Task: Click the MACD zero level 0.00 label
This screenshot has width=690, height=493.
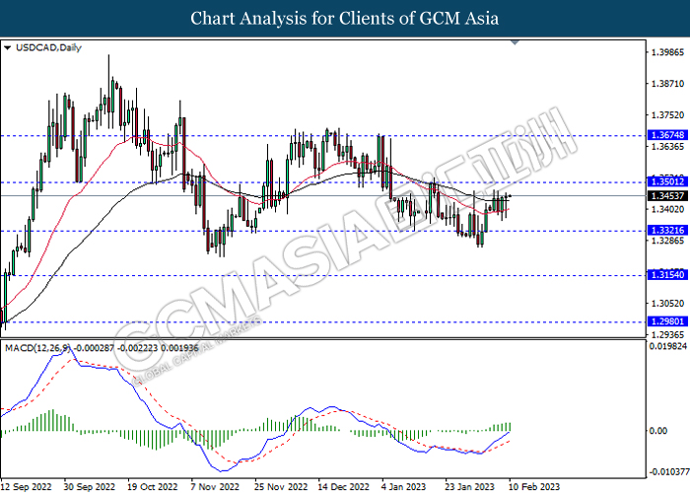Action: click(658, 431)
